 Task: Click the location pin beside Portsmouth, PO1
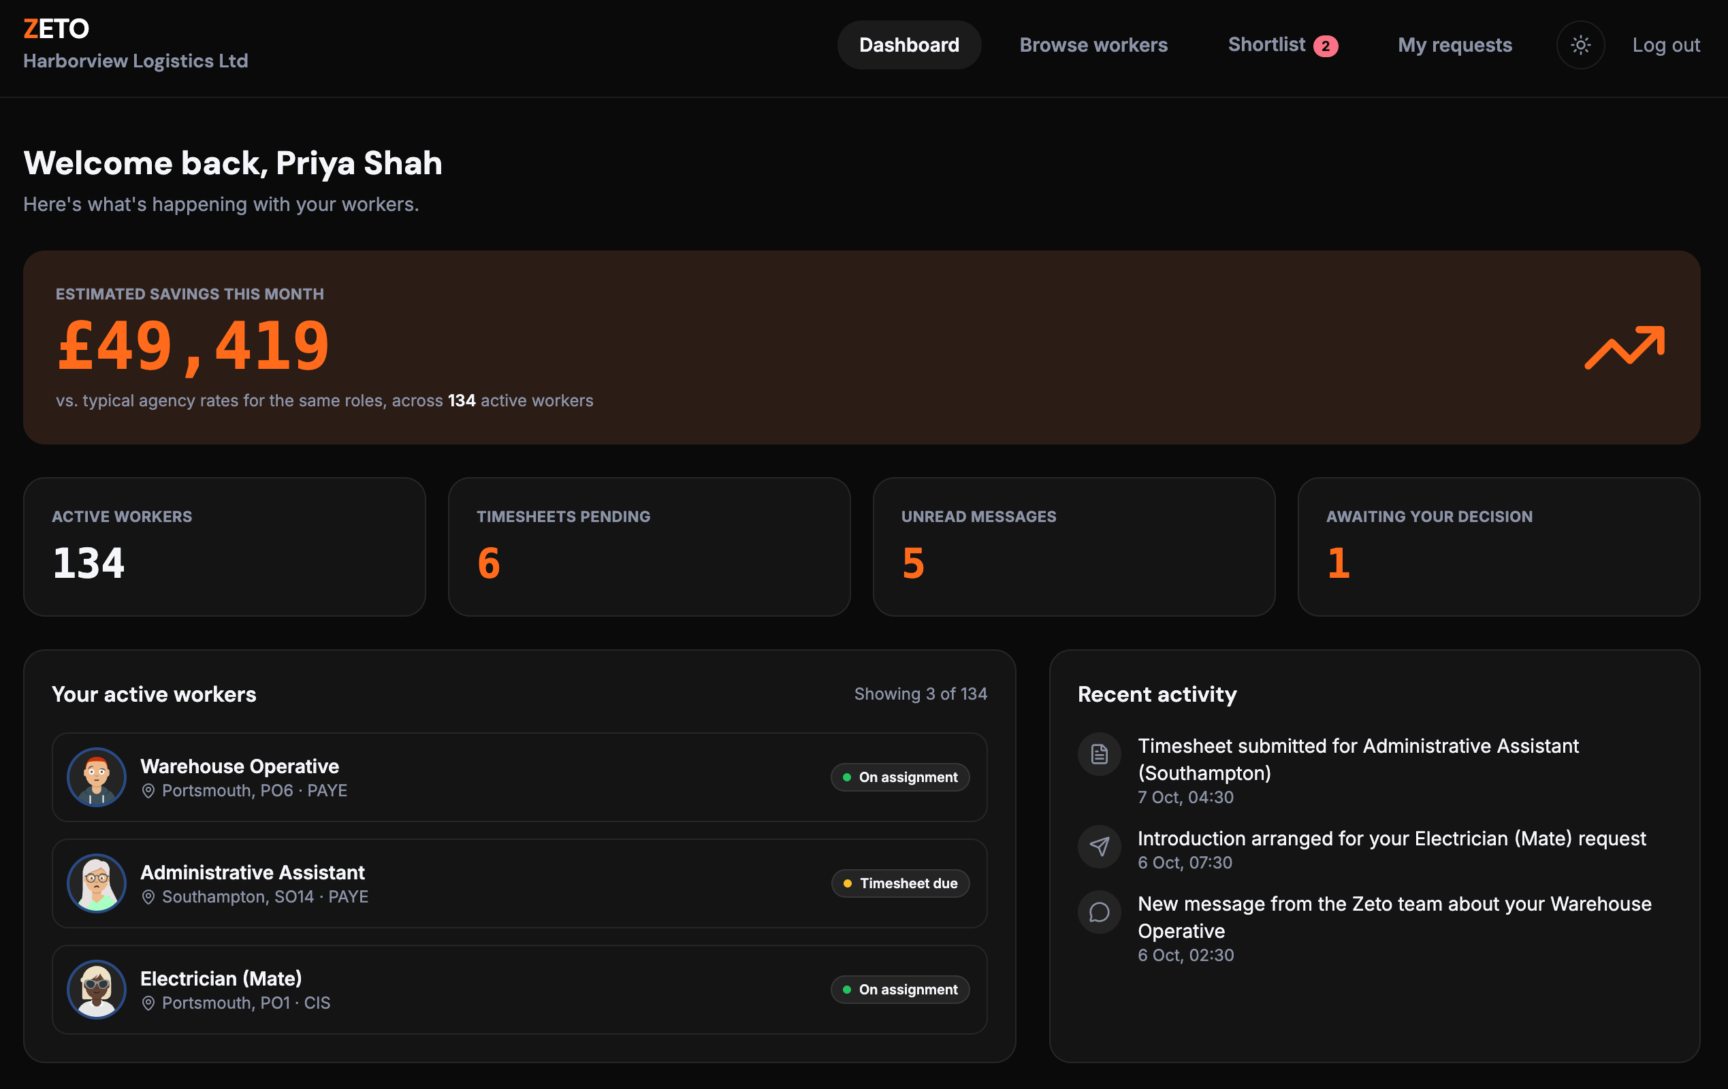click(148, 1003)
